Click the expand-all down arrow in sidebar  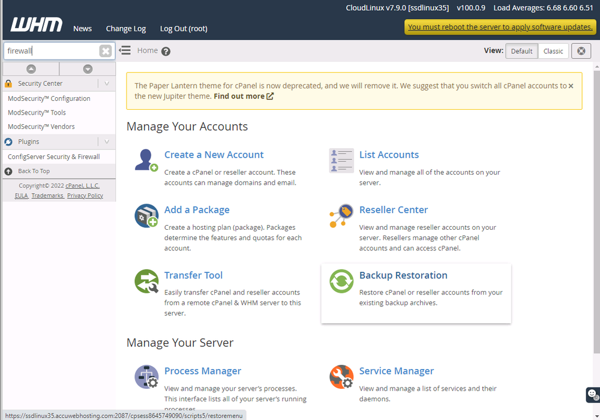88,69
